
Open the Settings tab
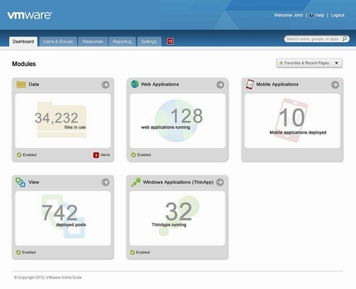click(x=149, y=42)
